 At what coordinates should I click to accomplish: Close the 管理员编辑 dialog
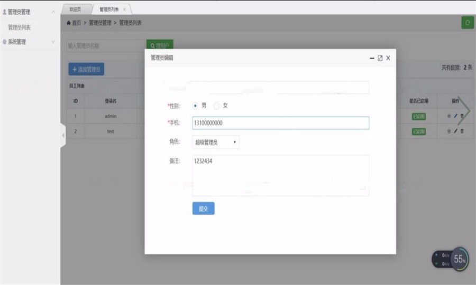click(388, 58)
